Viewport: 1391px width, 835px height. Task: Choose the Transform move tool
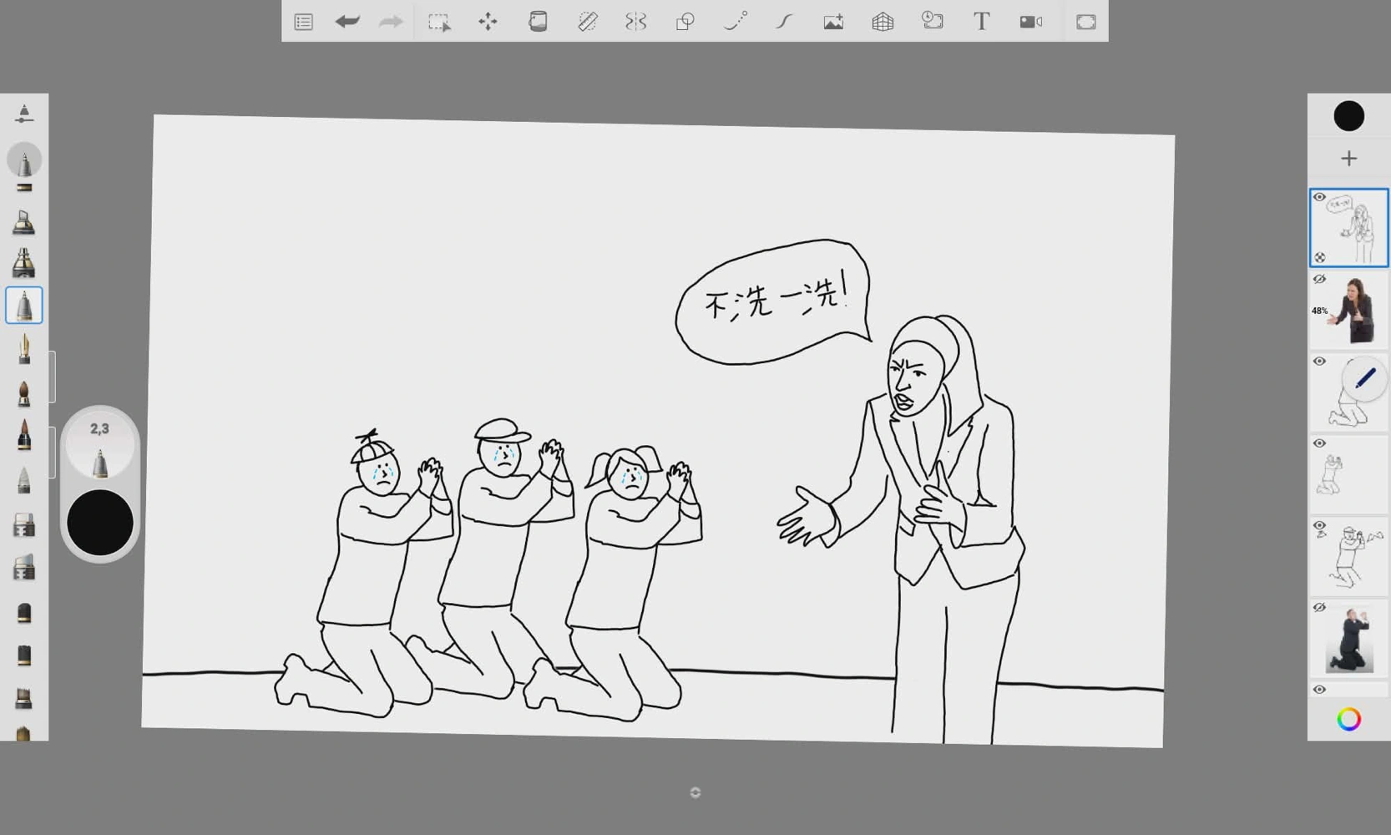(x=488, y=22)
